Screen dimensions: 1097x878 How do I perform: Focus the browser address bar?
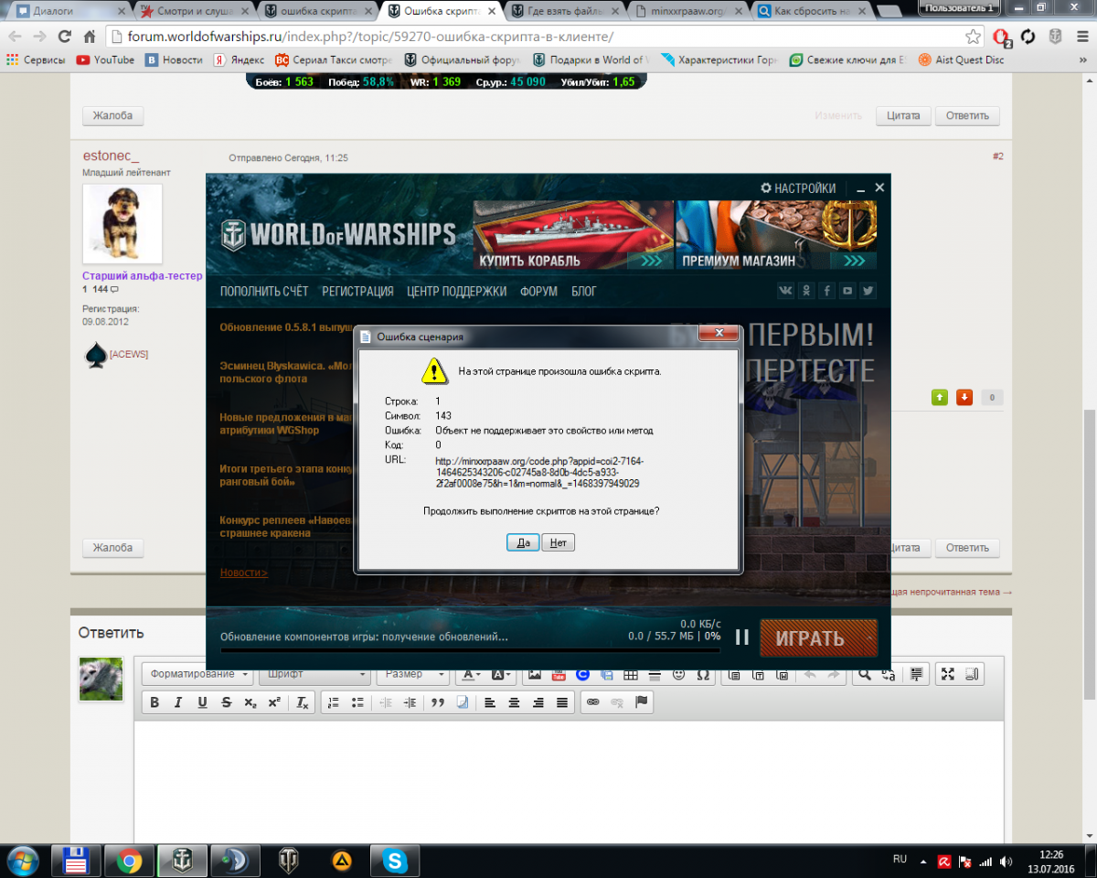(x=535, y=37)
